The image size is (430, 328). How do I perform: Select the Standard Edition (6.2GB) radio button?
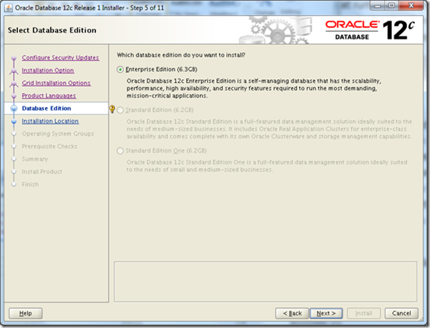(120, 110)
